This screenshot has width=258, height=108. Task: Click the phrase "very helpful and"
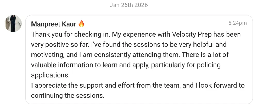(x=204, y=45)
